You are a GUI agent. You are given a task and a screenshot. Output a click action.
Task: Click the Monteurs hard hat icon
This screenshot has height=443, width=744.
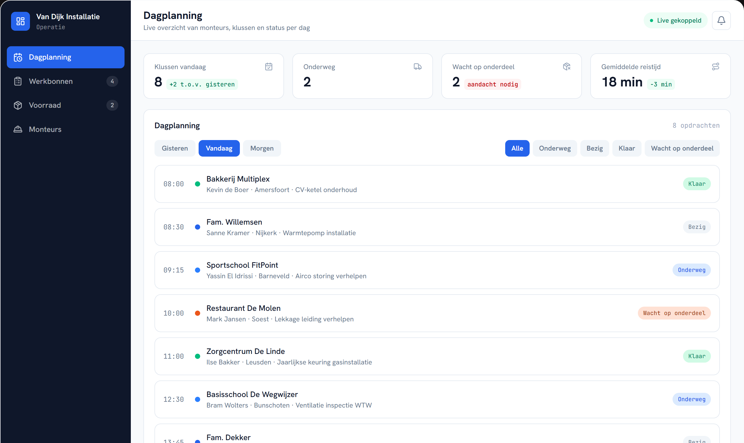(x=18, y=129)
